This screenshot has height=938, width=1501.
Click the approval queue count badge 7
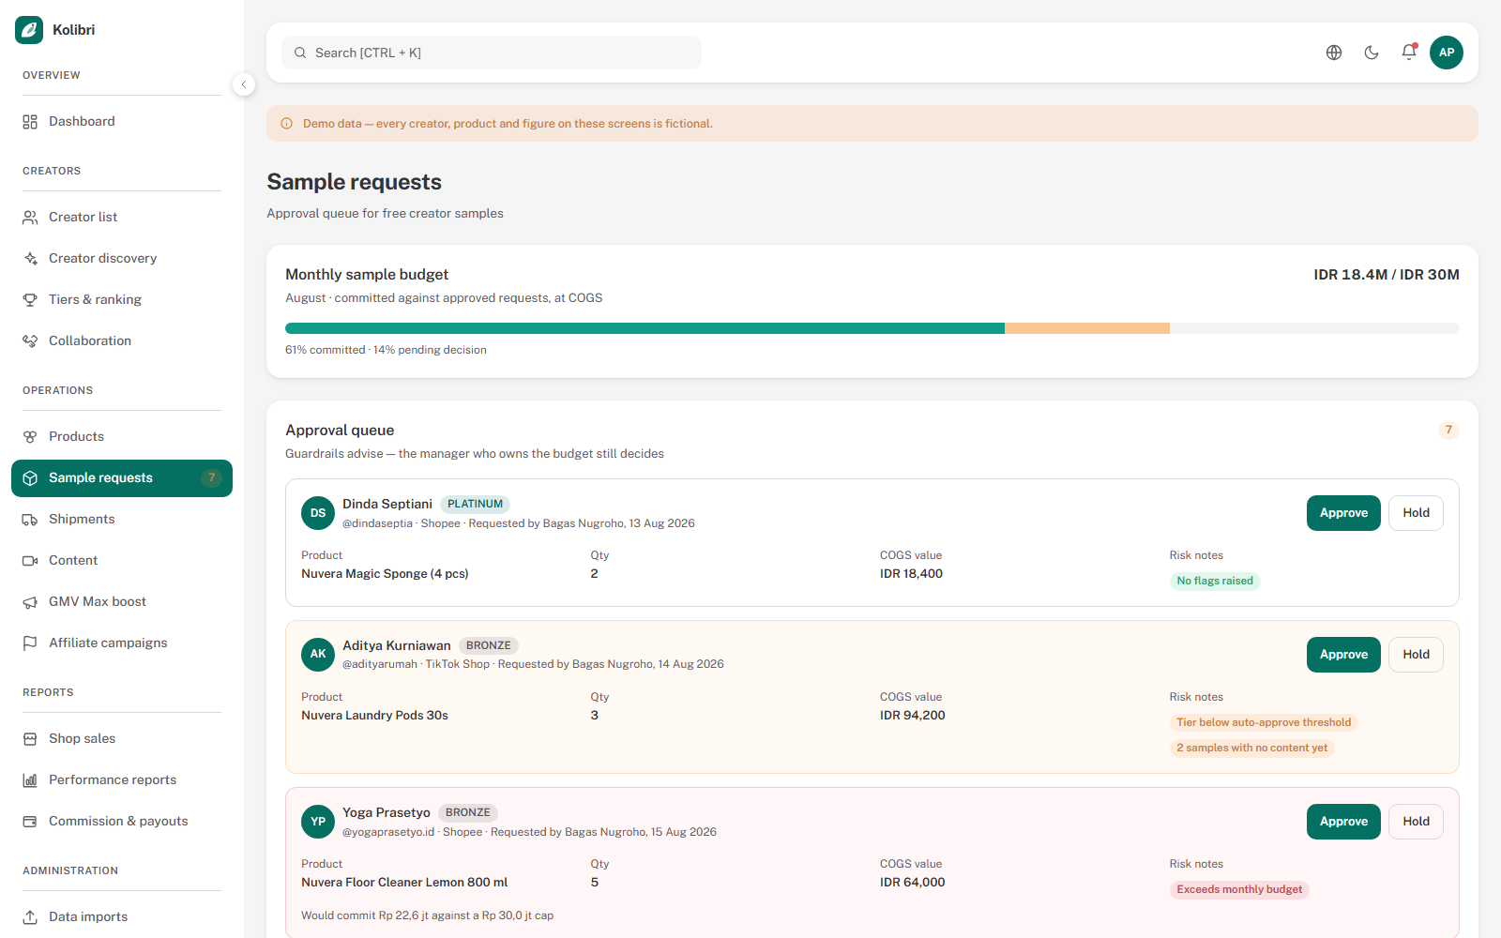pos(1448,431)
